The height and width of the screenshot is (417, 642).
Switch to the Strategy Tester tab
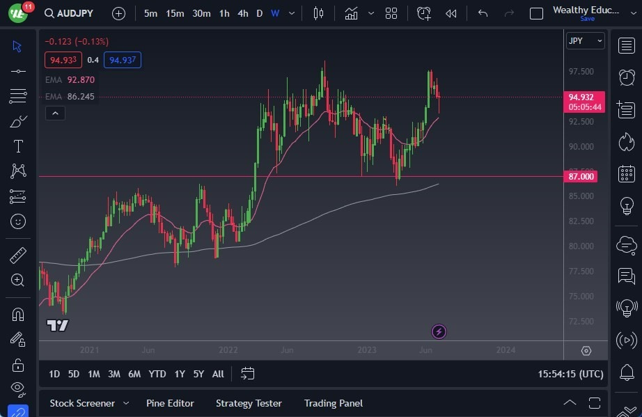coord(249,403)
